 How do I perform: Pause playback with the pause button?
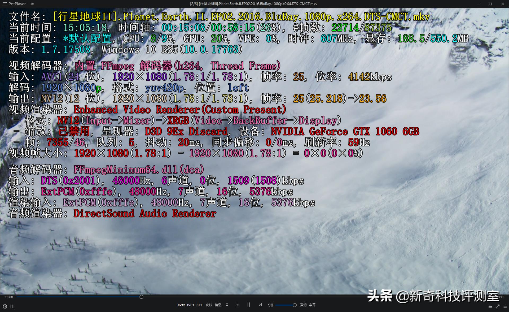click(249, 305)
